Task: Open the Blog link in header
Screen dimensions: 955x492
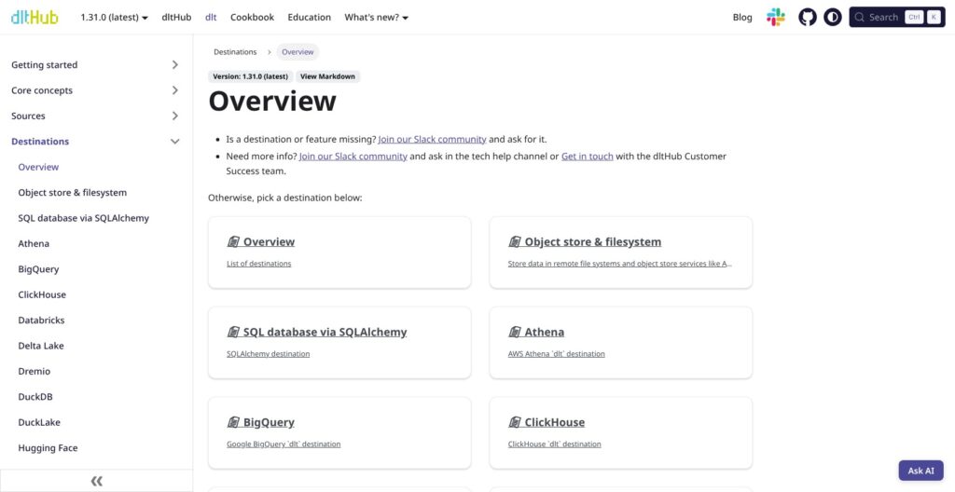Action: (741, 17)
